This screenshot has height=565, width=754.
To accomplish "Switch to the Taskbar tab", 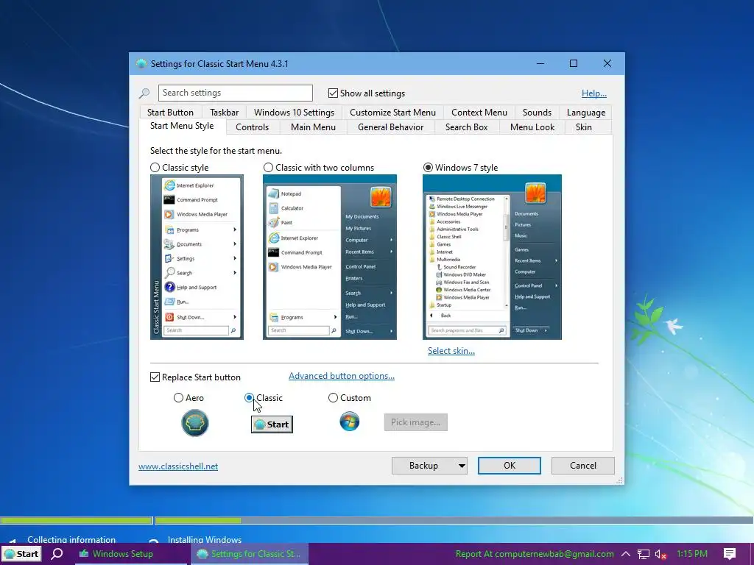I will (x=224, y=113).
